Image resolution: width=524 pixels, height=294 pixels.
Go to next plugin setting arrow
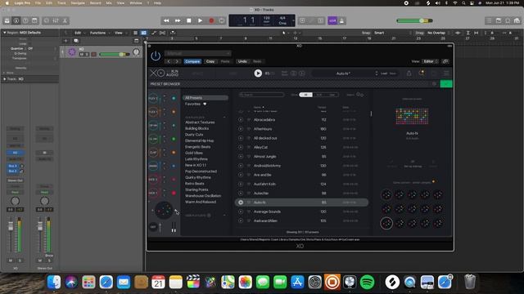[x=177, y=61]
